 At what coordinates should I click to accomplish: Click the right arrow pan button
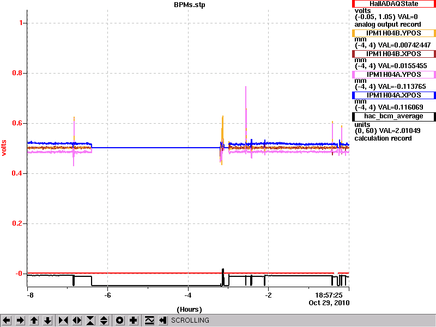(20, 320)
